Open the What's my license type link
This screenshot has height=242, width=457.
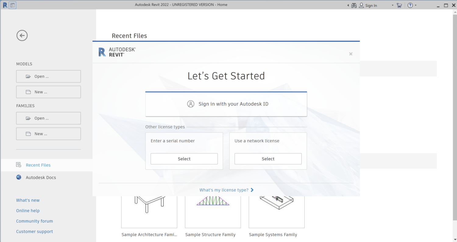click(226, 190)
